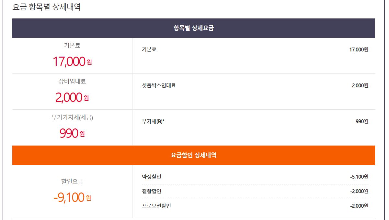
Task: Click the 요금 항목별 상세내역 page title
Action: click(x=46, y=7)
